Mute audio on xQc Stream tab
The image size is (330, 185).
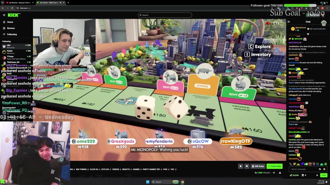click(61, 3)
